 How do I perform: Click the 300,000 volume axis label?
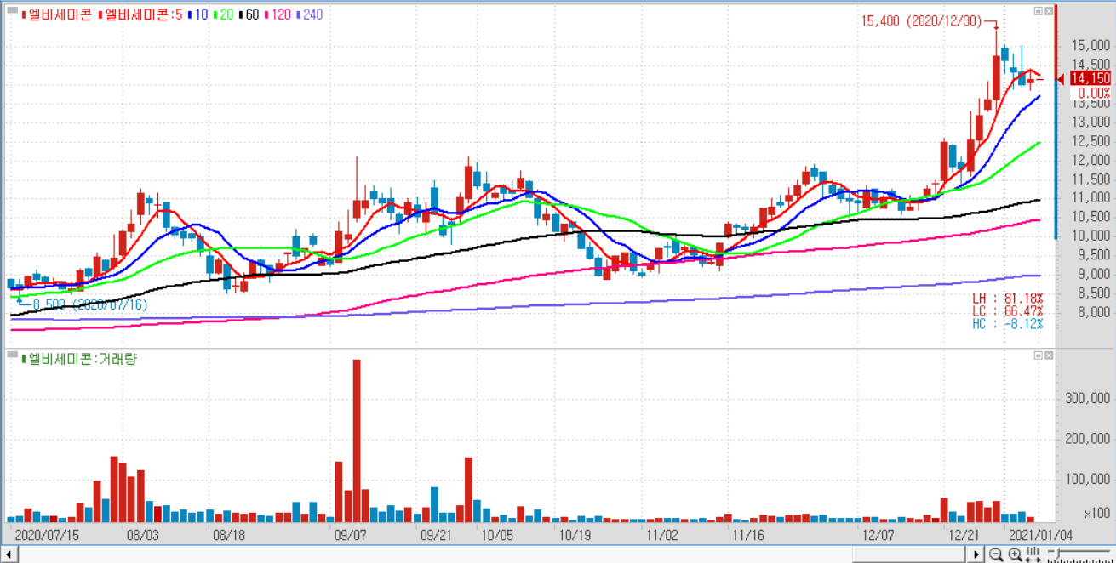[x=1089, y=398]
